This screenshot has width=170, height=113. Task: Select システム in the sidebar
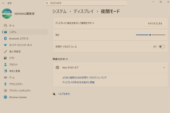click(x=25, y=32)
